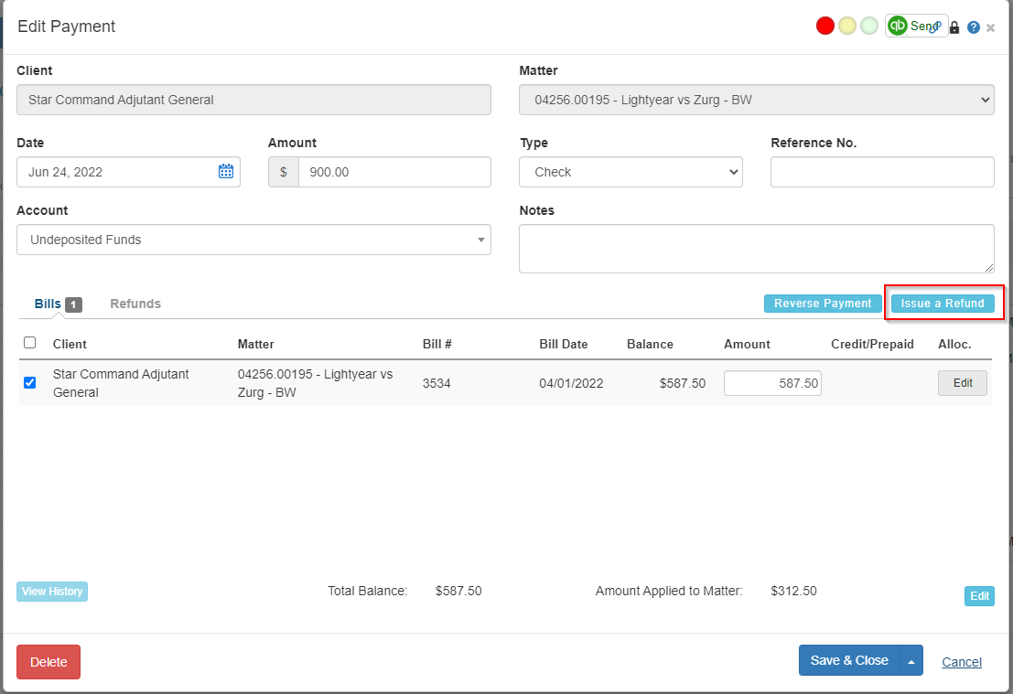Click the View History button
Screen dimensions: 1013x694
pyautogui.click(x=52, y=592)
